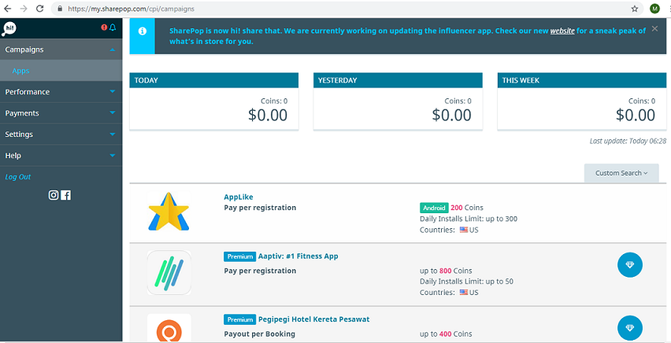Click the YESTERDAY earnings card header
The width and height of the screenshot is (671, 343).
[x=398, y=80]
